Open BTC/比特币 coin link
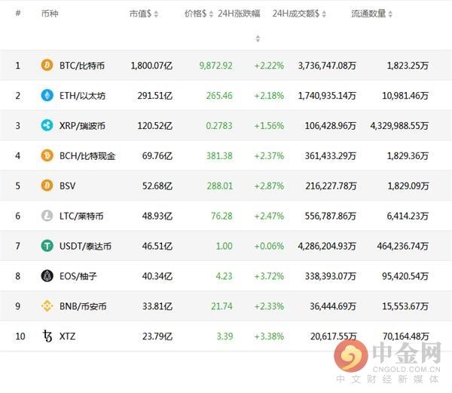 82,66
